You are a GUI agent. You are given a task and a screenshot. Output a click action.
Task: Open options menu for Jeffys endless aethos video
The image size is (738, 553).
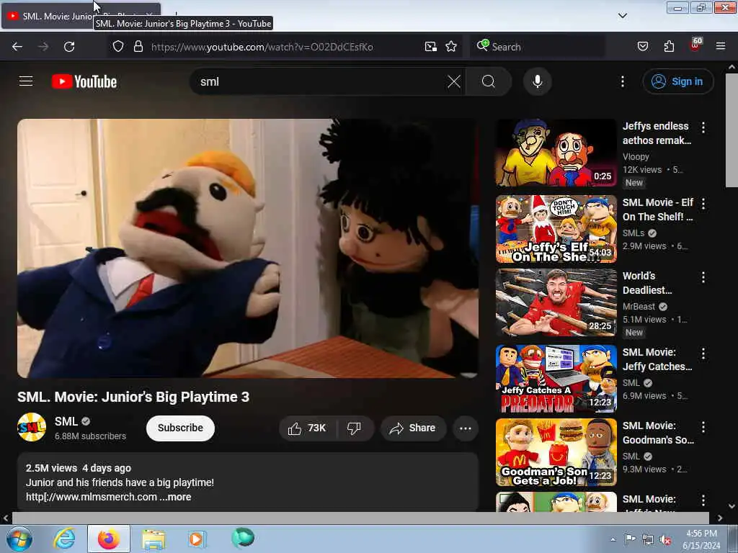[703, 127]
